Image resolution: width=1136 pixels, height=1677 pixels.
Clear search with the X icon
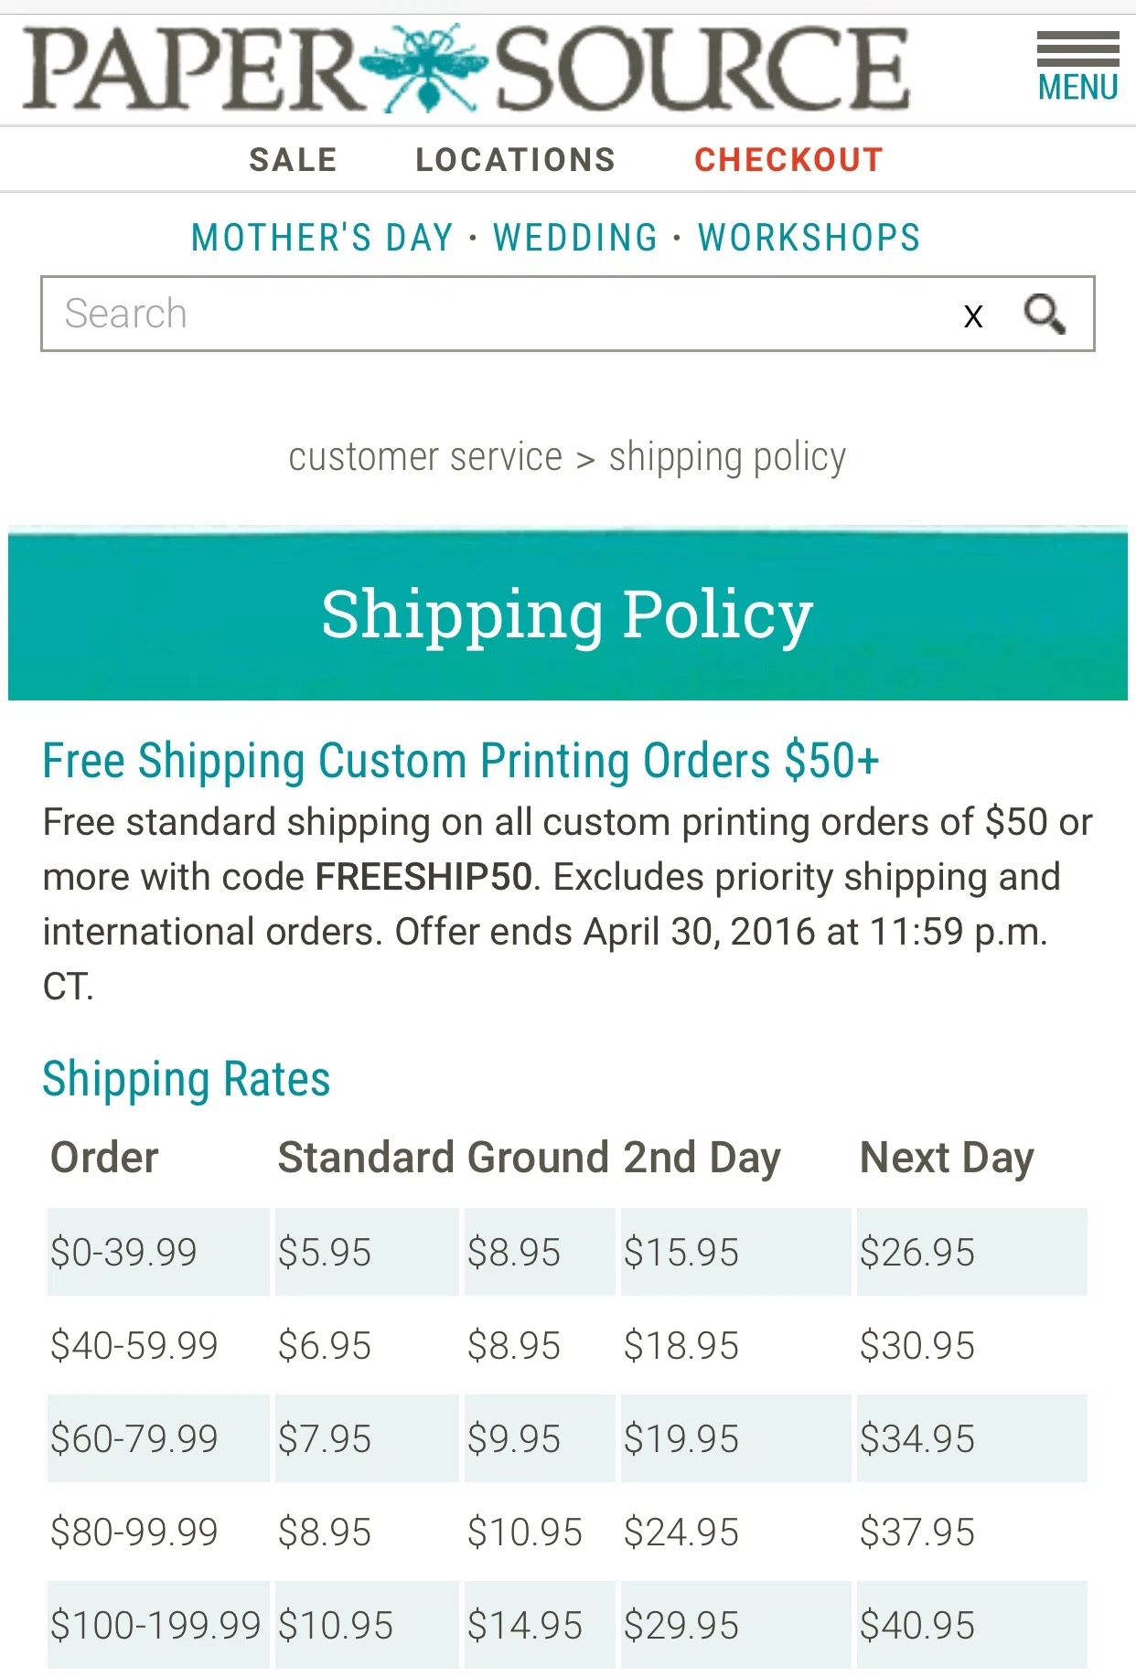coord(973,316)
